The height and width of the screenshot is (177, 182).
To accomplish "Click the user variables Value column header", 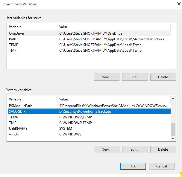I will pyautogui.click(x=114, y=27).
